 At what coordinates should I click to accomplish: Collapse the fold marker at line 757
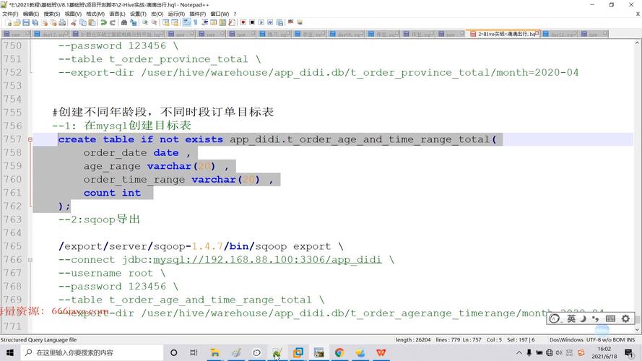(x=30, y=139)
